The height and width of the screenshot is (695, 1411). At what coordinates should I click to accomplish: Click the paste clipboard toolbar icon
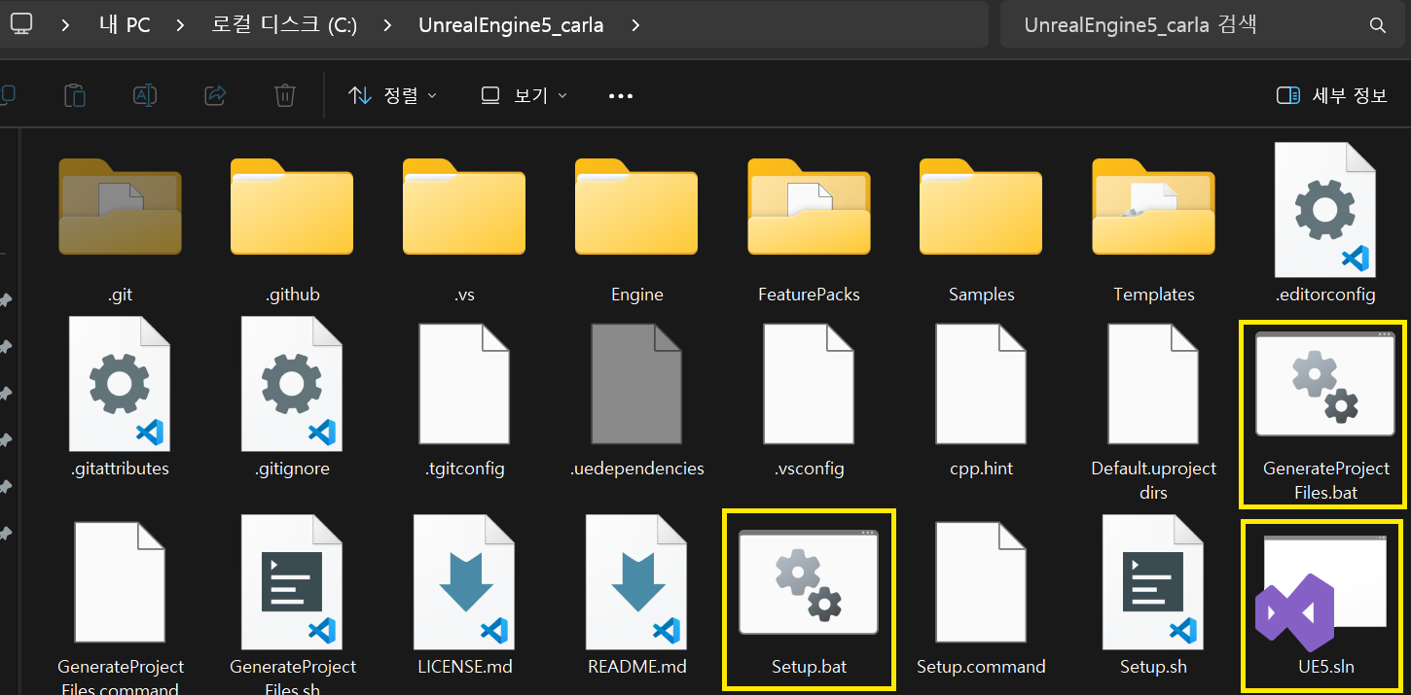tap(75, 95)
